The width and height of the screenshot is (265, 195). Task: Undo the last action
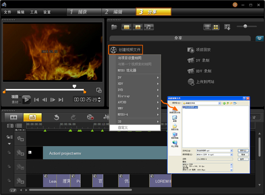click(x=57, y=117)
